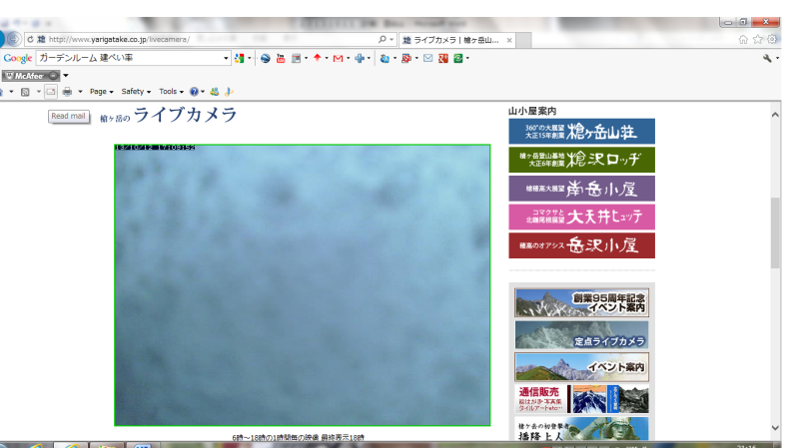Open the Tools menu in command bar
Viewport: 799px width, 448px height.
[171, 91]
